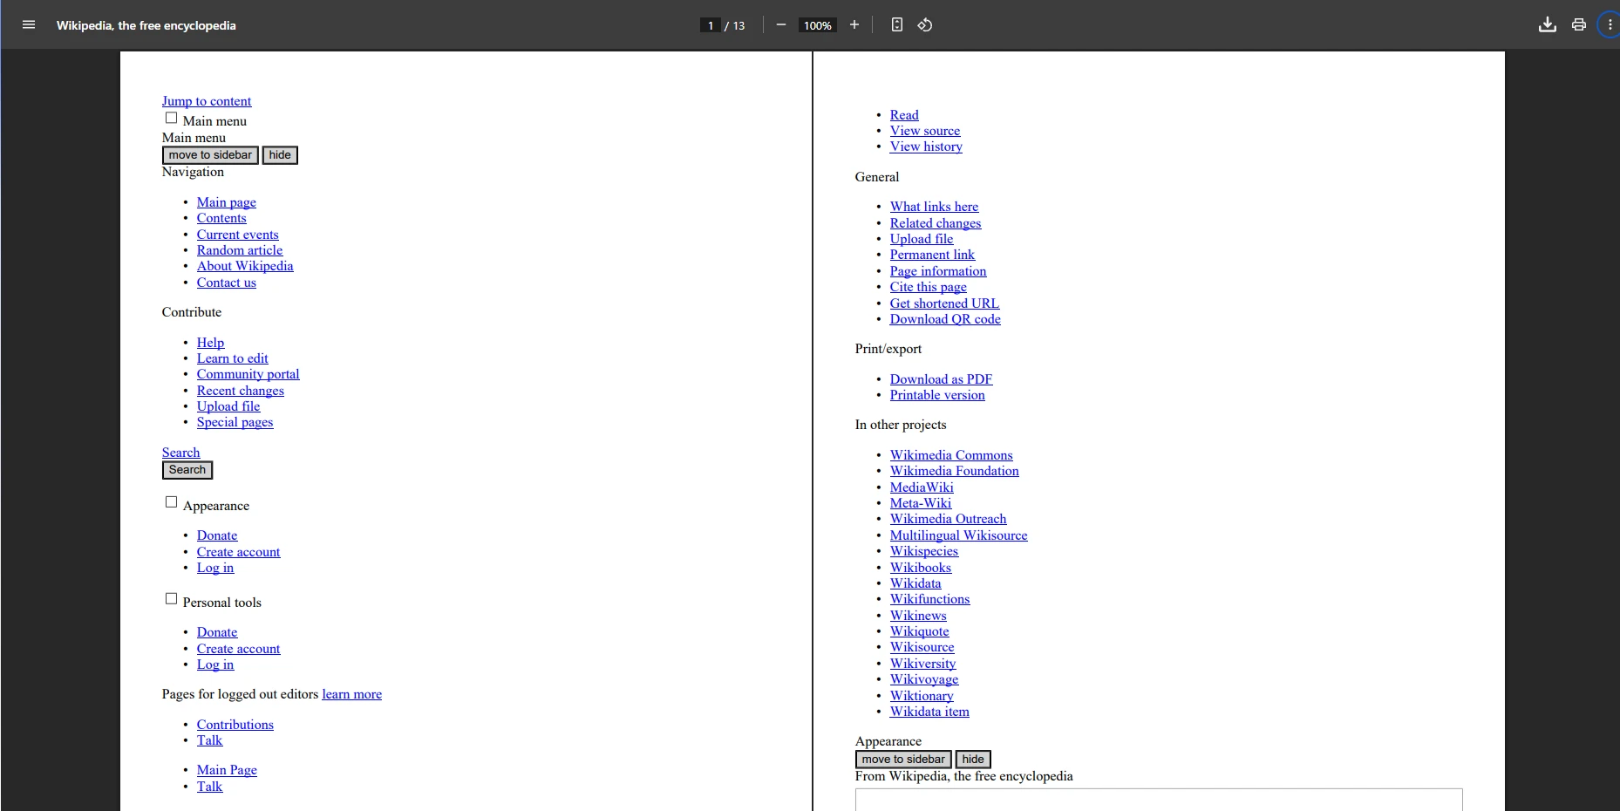Click the zoom in plus icon
This screenshot has width=1620, height=811.
854,25
